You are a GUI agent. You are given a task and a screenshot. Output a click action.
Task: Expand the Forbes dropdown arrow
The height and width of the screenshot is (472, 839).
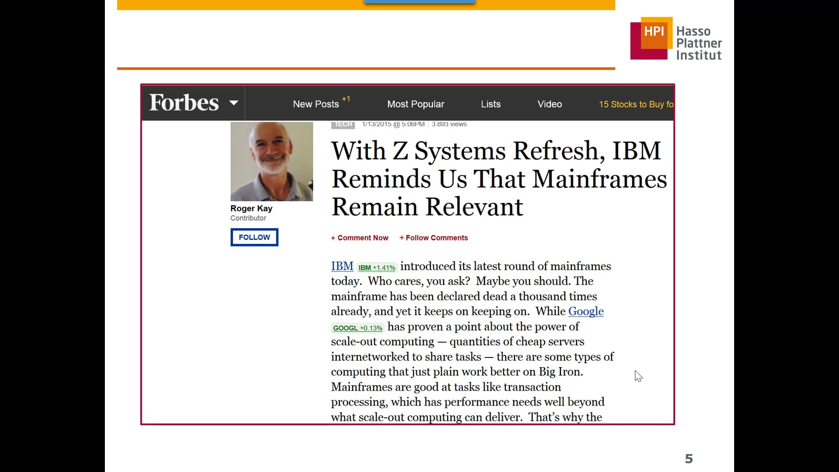click(x=234, y=103)
